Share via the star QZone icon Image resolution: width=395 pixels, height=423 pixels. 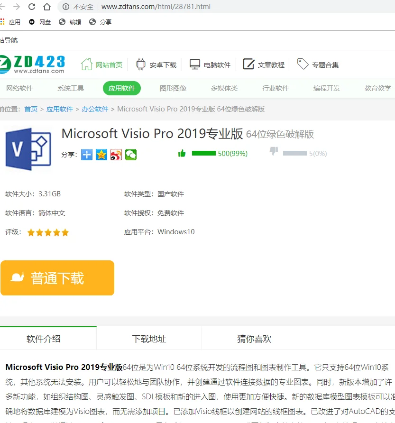tap(101, 155)
